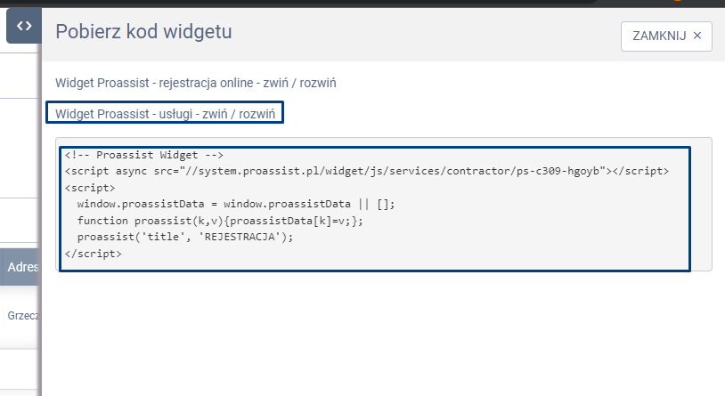Click the code brackets widget icon
The height and width of the screenshot is (396, 725).
pos(24,26)
